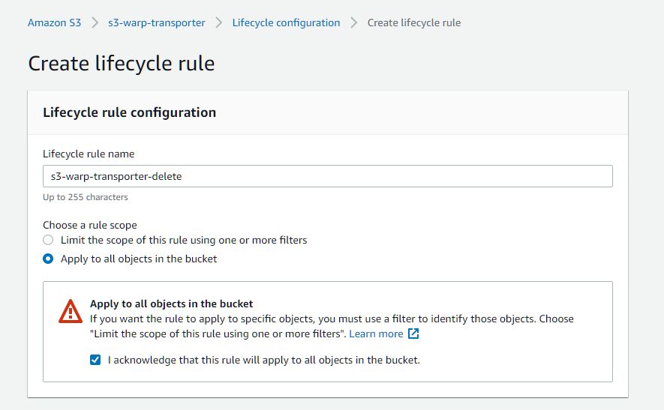Click the Up to 255 characters hint
The image size is (664, 410).
pos(86,197)
